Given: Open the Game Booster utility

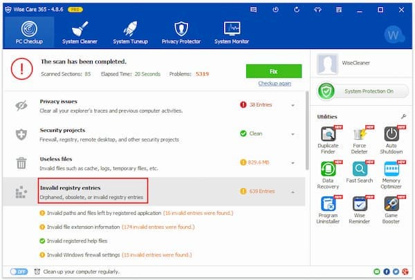Looking at the screenshot, I should pyautogui.click(x=391, y=210).
